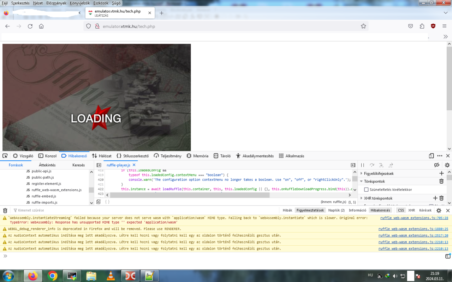Viewport: 452px width, 282px height.
Task: Click the step over debugger icon
Action: click(x=372, y=165)
